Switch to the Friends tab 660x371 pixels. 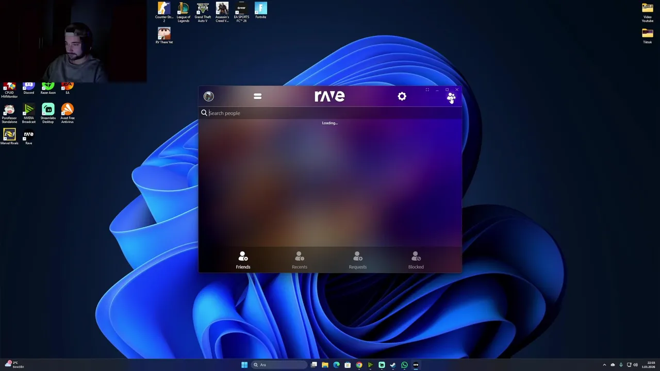243,260
